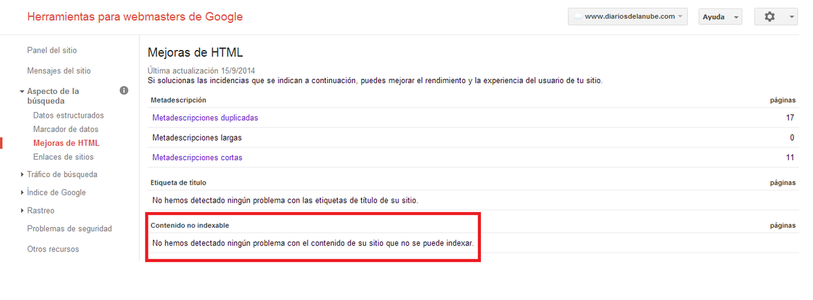Click Metadescripciones cortas link
Image resolution: width=813 pixels, height=300 pixels.
[197, 158]
